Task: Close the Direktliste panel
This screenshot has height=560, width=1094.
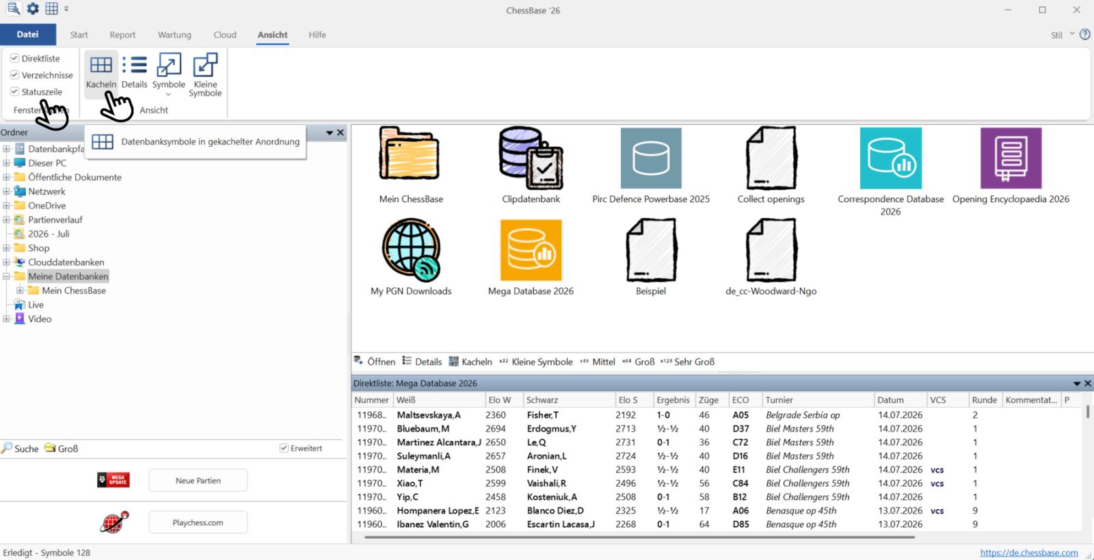Action: pos(1088,383)
